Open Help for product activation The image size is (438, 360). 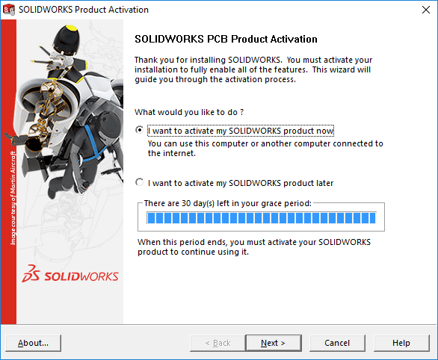[x=401, y=343]
